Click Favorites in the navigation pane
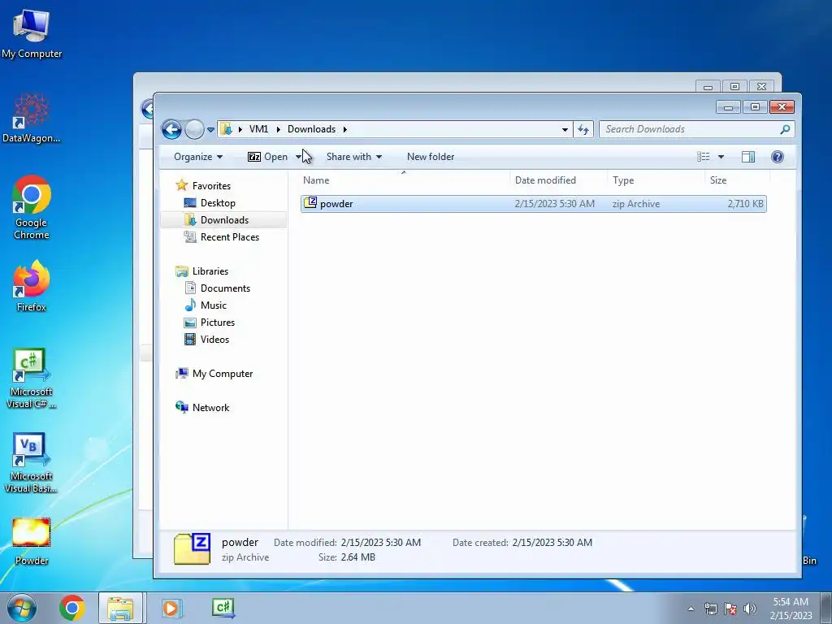 click(211, 186)
